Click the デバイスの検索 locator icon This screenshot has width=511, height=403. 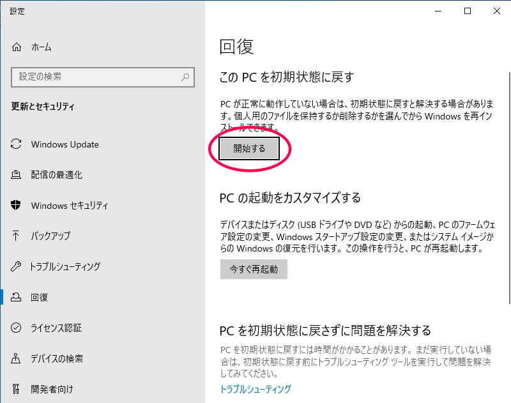tap(16, 358)
